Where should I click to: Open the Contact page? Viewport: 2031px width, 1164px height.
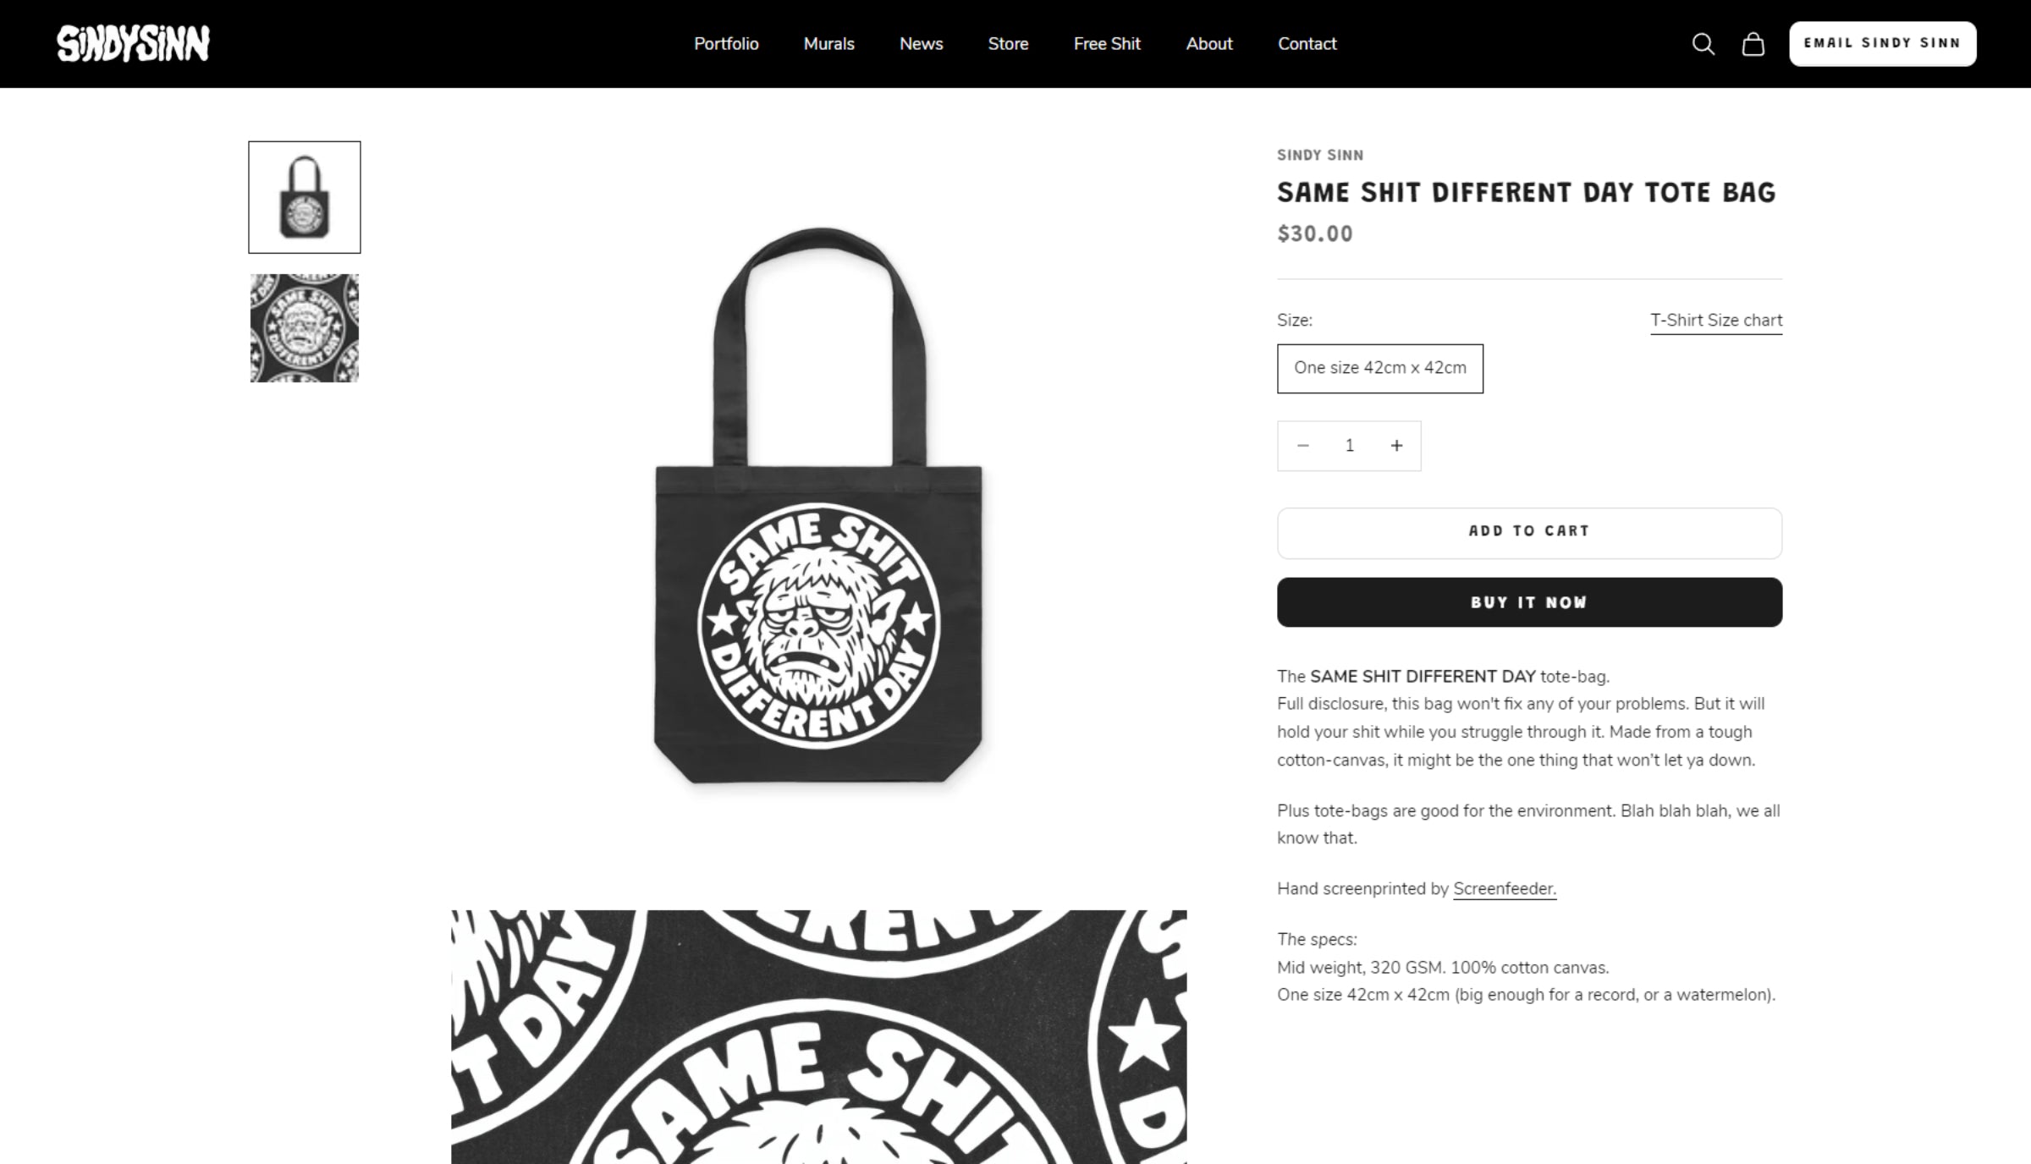coord(1307,44)
